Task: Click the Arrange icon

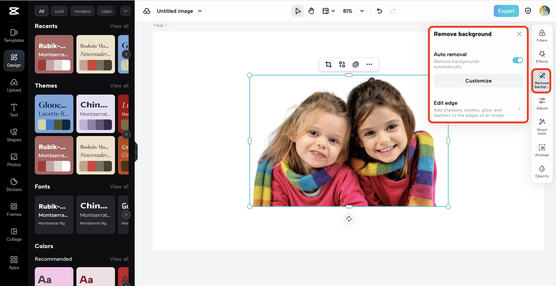Action: (x=542, y=150)
